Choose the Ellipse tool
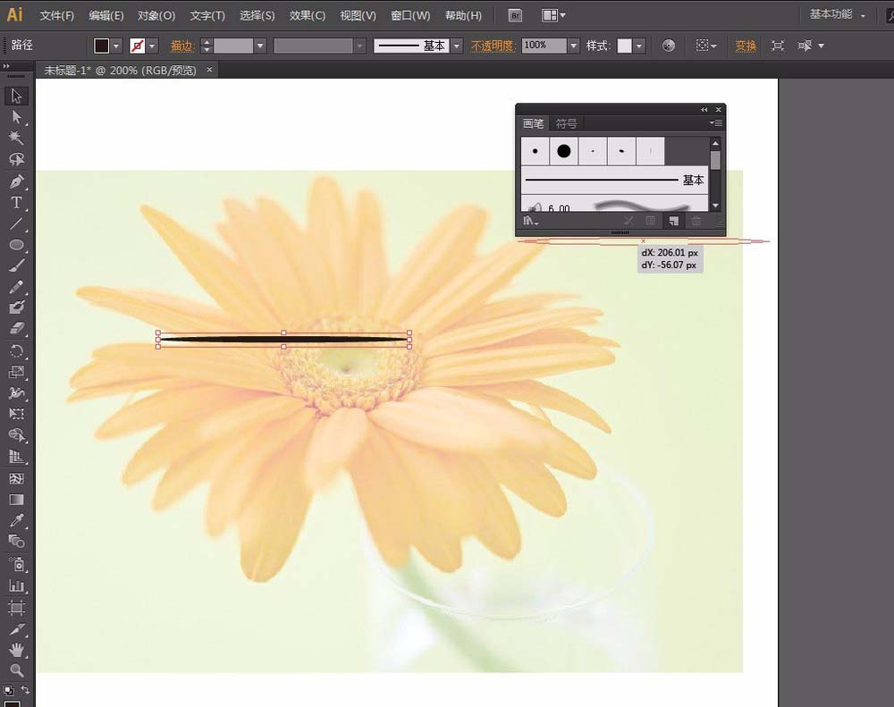This screenshot has width=894, height=707. pyautogui.click(x=16, y=245)
